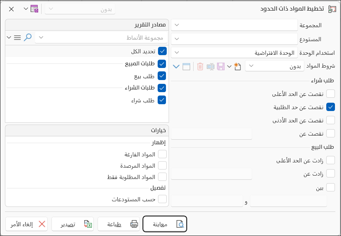341x236 pixels.
Task: Click the input field beside نقصت عن
Action: 211,133
